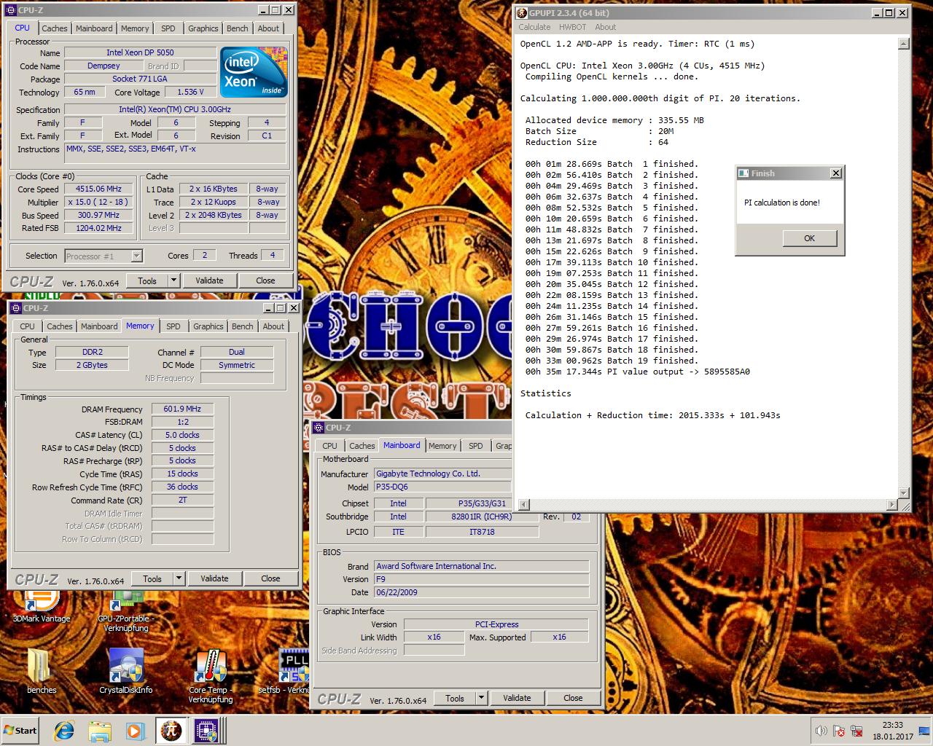Viewport: 933px width, 746px height.
Task: Open the setfsb desktop shortcut
Action: 288,670
